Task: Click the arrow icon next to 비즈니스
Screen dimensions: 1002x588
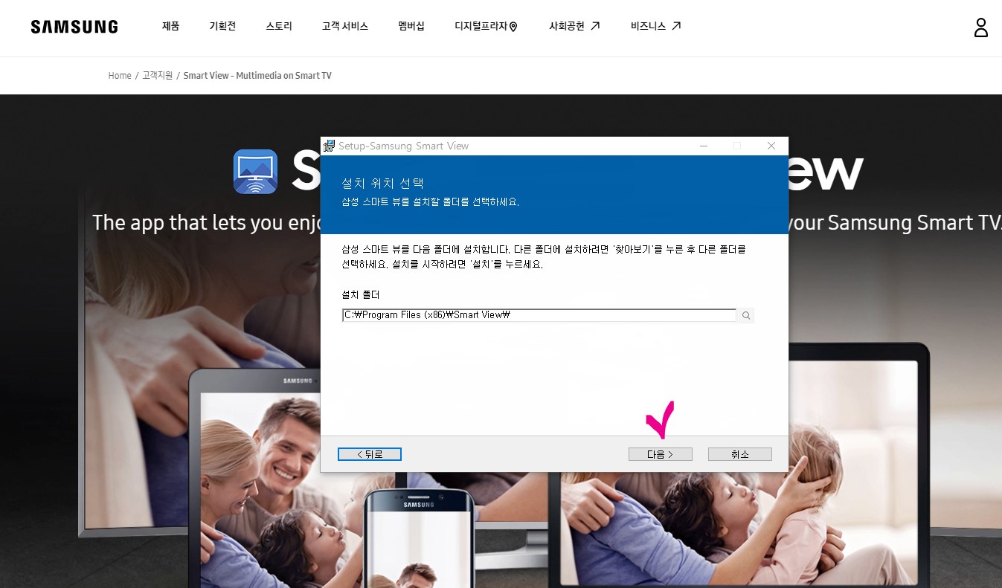Action: point(676,26)
